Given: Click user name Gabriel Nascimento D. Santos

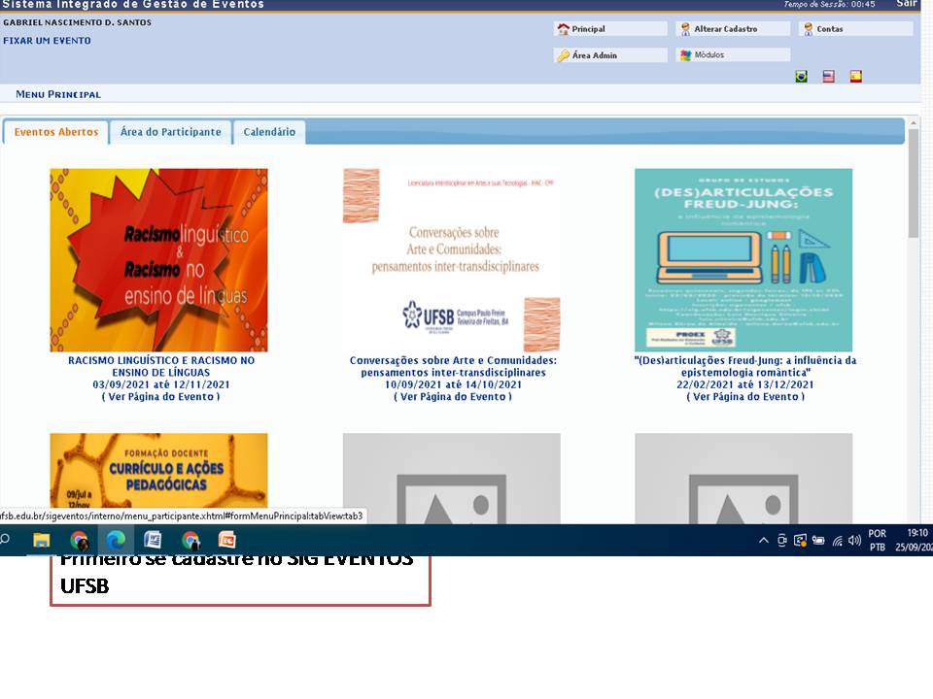Looking at the screenshot, I should (x=78, y=22).
